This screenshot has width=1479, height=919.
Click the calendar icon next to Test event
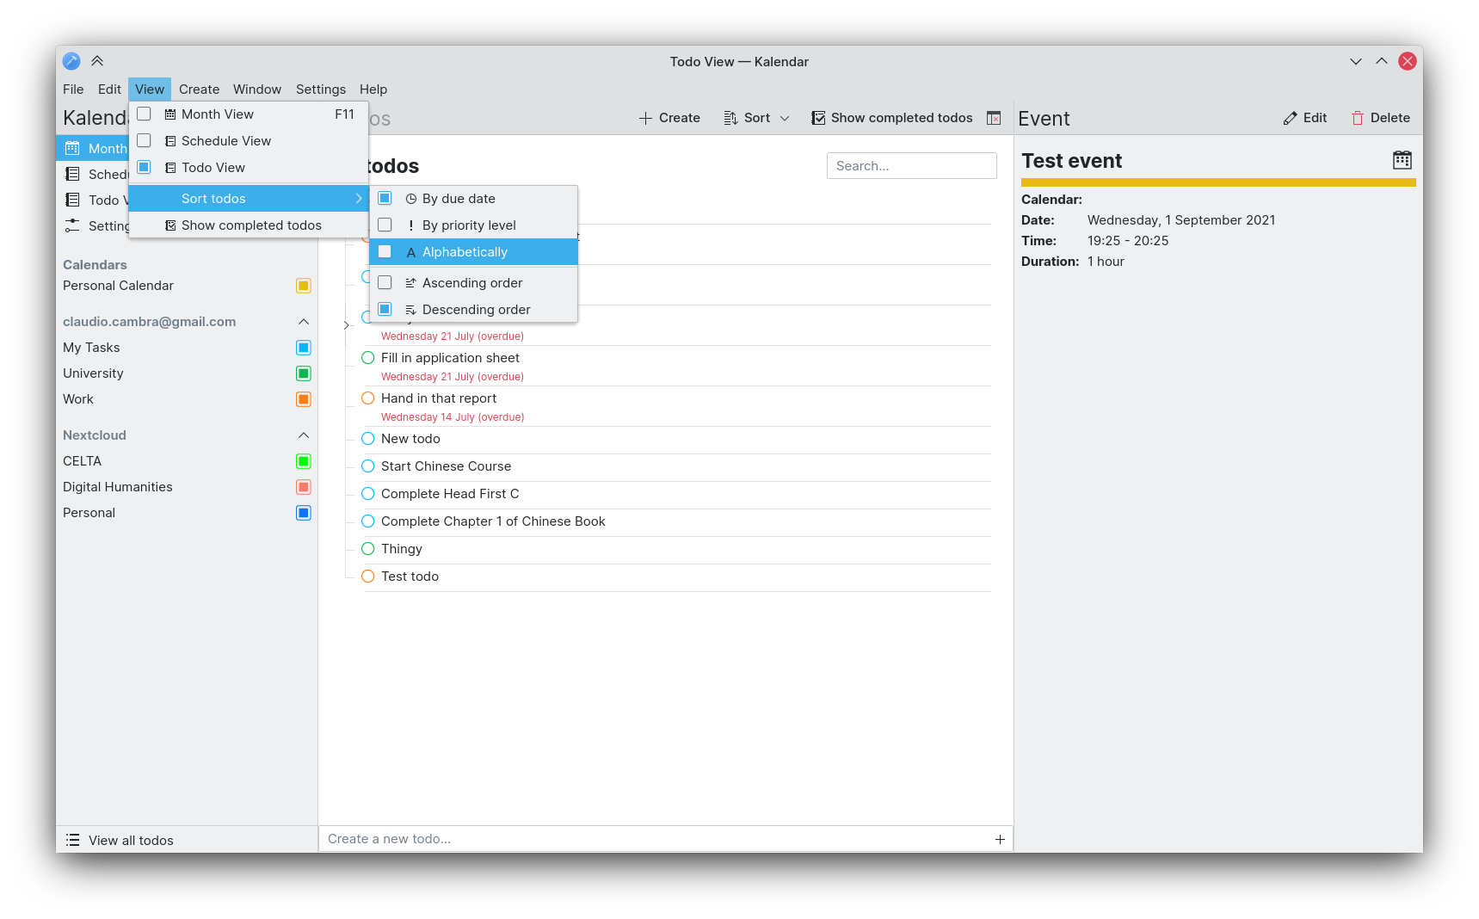click(x=1402, y=160)
